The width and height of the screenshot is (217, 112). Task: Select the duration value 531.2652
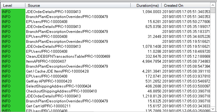(153, 81)
